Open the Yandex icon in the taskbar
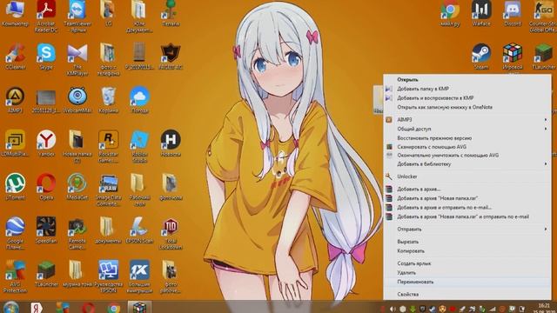Screen dimensions: 557x313 pyautogui.click(x=37, y=307)
